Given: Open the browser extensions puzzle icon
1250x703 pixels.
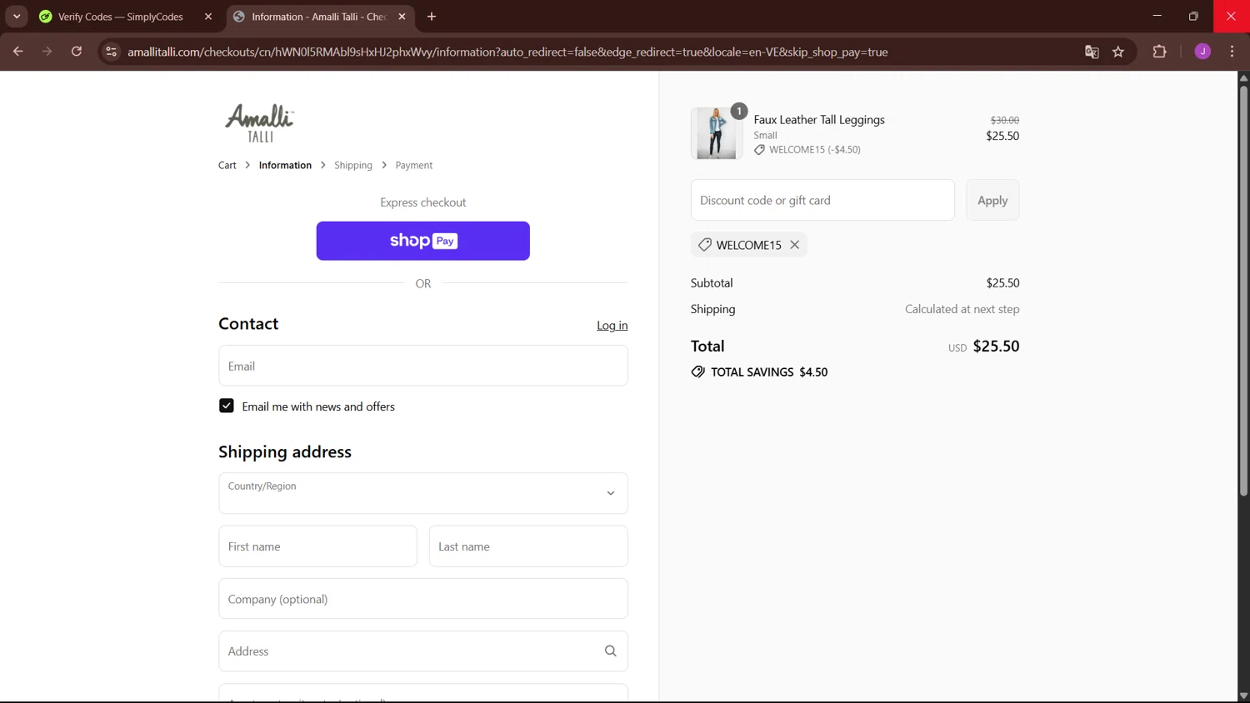Looking at the screenshot, I should pos(1159,52).
